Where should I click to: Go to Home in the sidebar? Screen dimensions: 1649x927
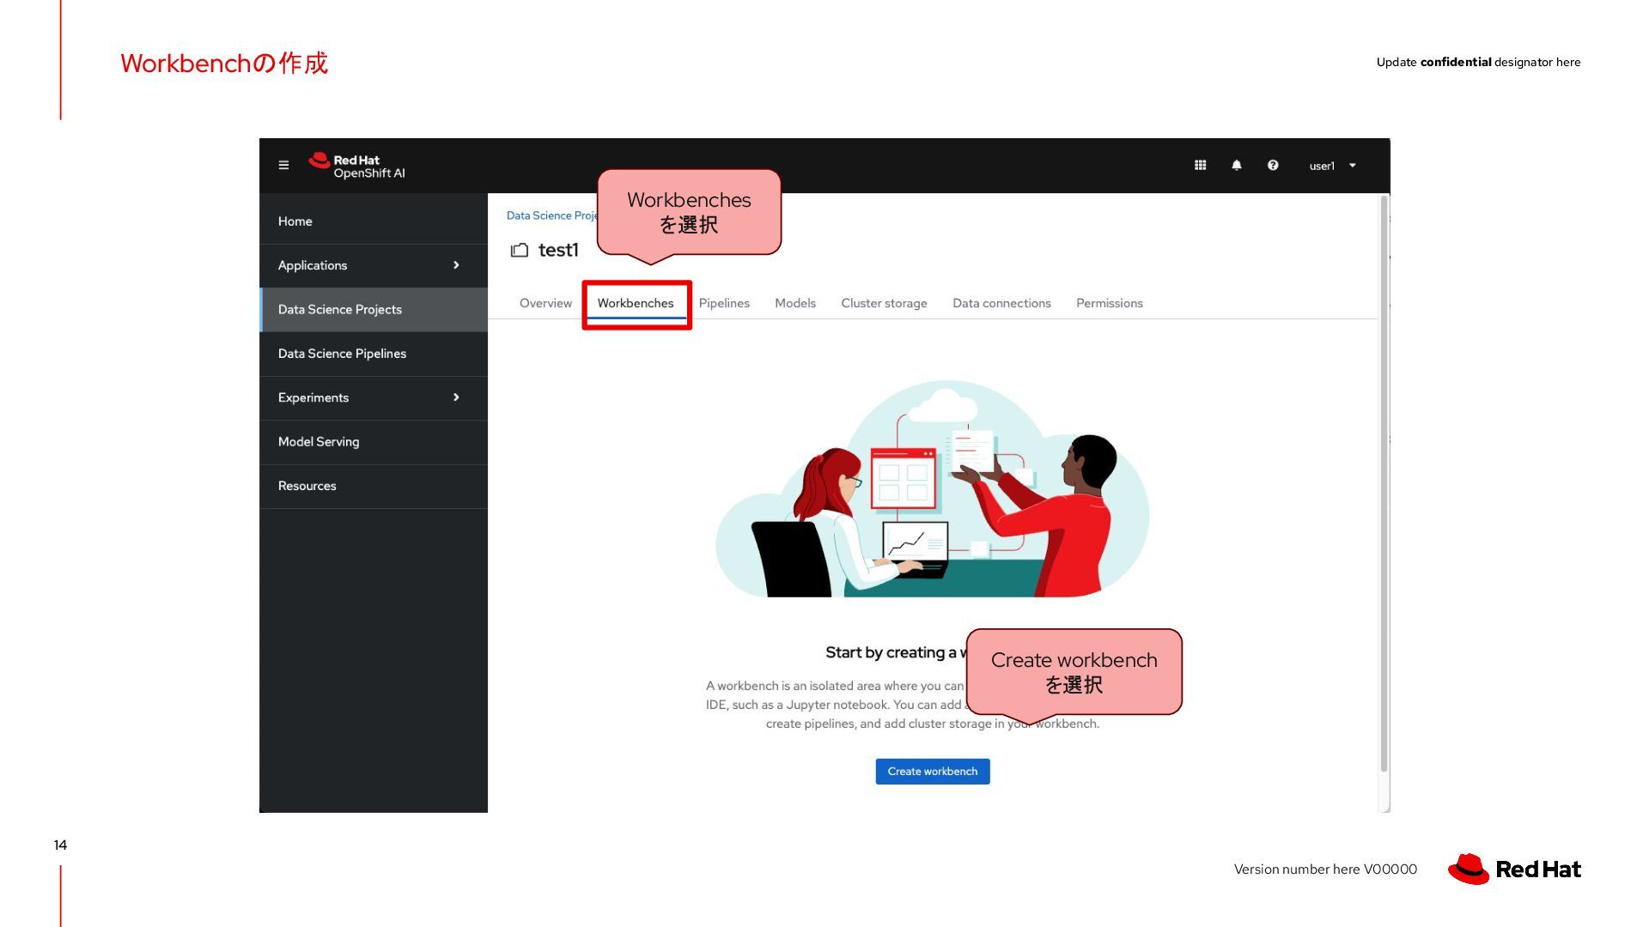(x=374, y=221)
